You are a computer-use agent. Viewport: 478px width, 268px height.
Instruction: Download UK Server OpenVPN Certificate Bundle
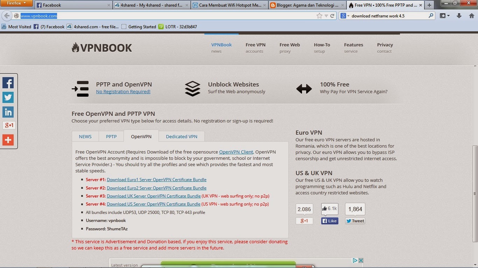click(154, 196)
